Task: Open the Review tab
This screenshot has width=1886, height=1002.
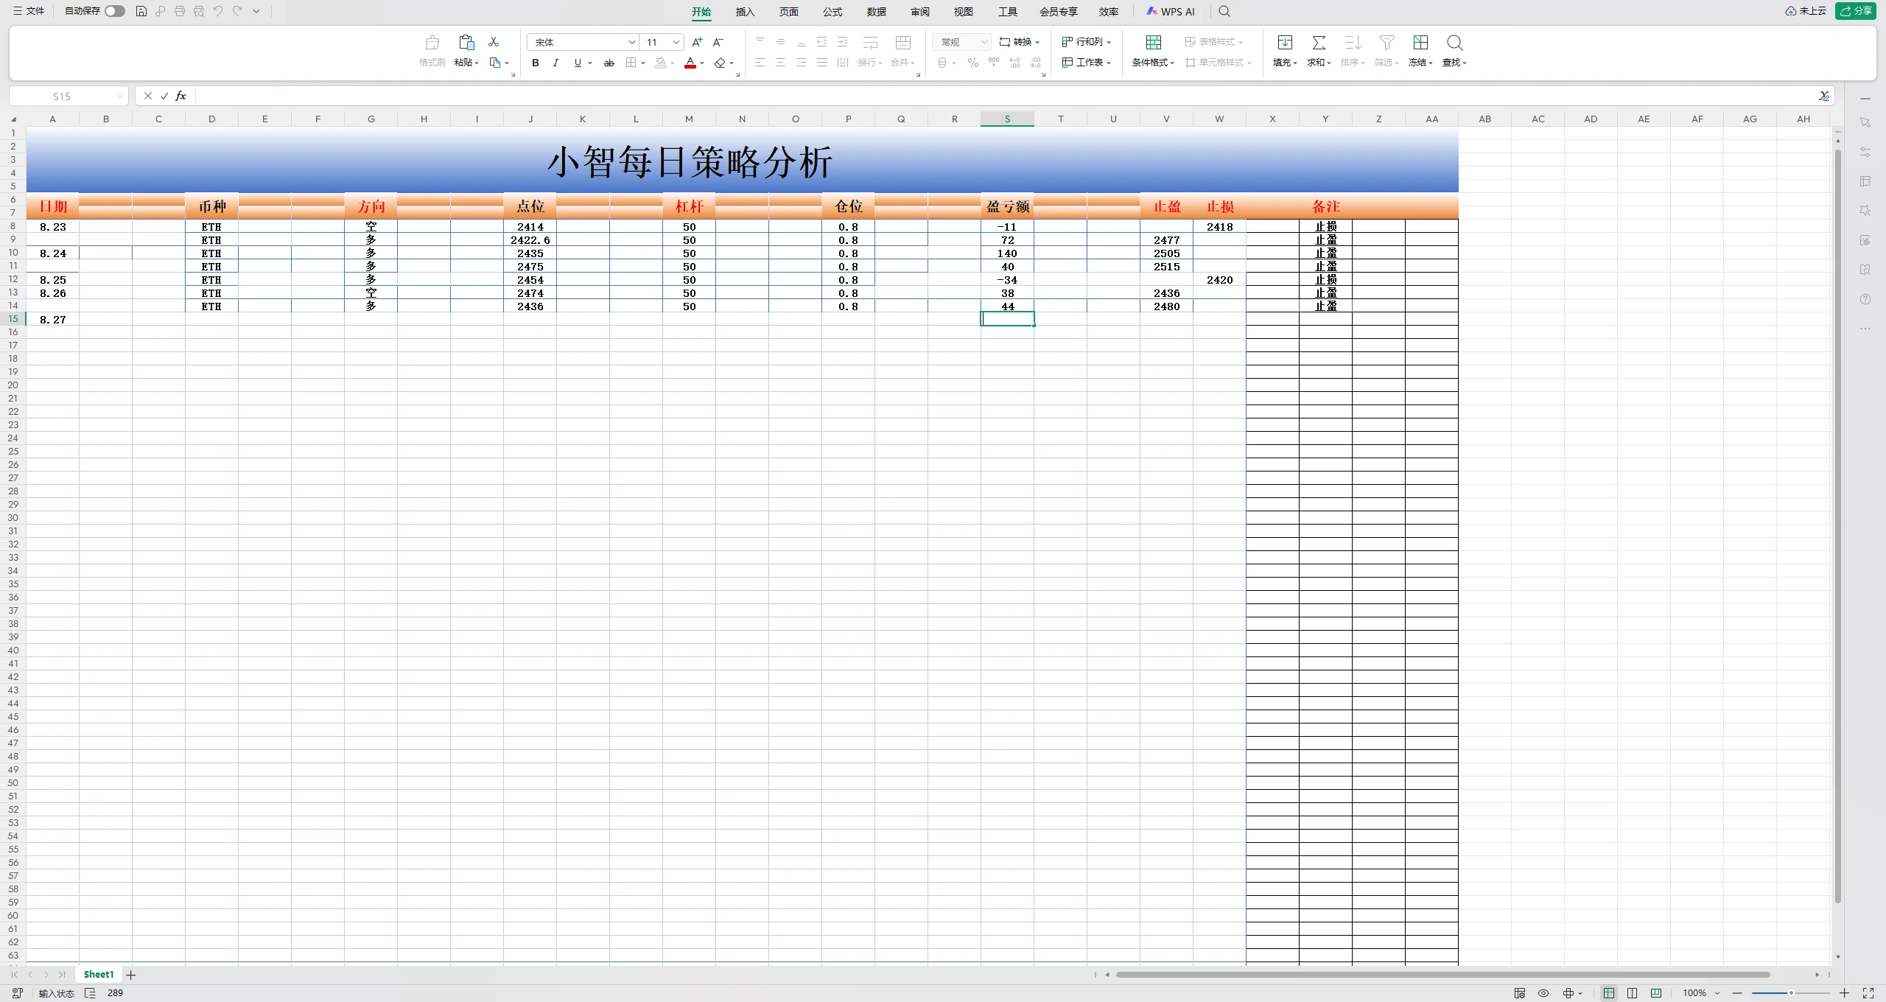Action: pyautogui.click(x=919, y=12)
